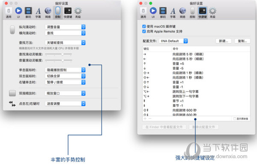Image resolution: width=257 pixels, height=168 pixels.
Task: Click 删除此配置文件 button
Action: 203,127
